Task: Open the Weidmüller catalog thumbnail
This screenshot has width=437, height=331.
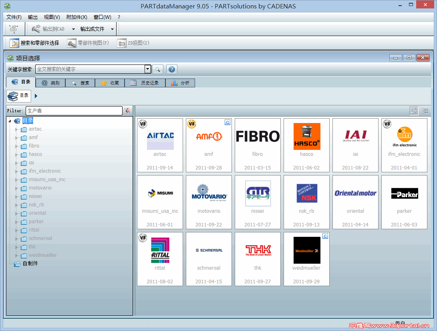Action: [306, 259]
